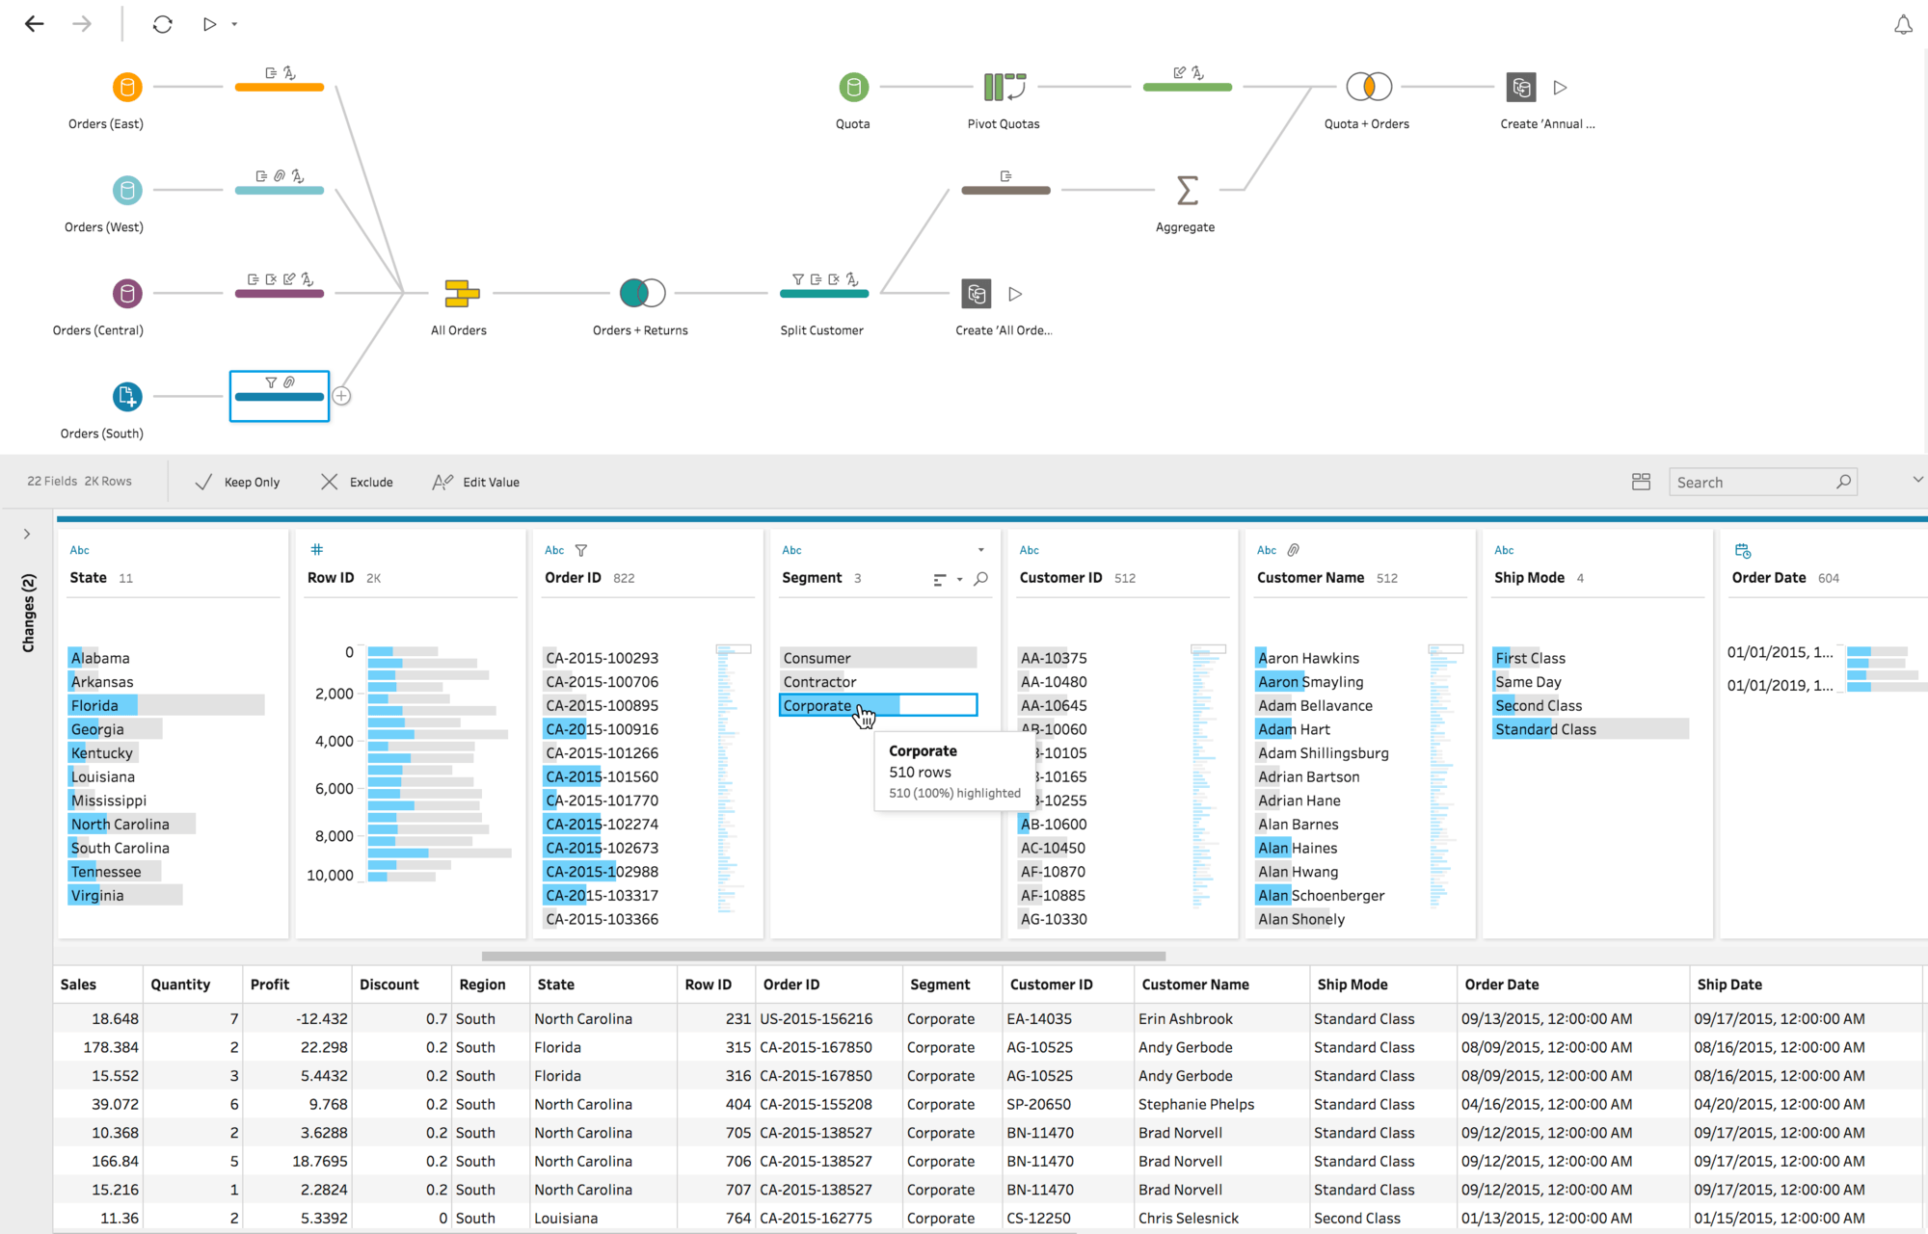Viewport: 1928px width, 1234px height.
Task: Select 'Standard Class' ship mode entry
Action: pyautogui.click(x=1544, y=728)
